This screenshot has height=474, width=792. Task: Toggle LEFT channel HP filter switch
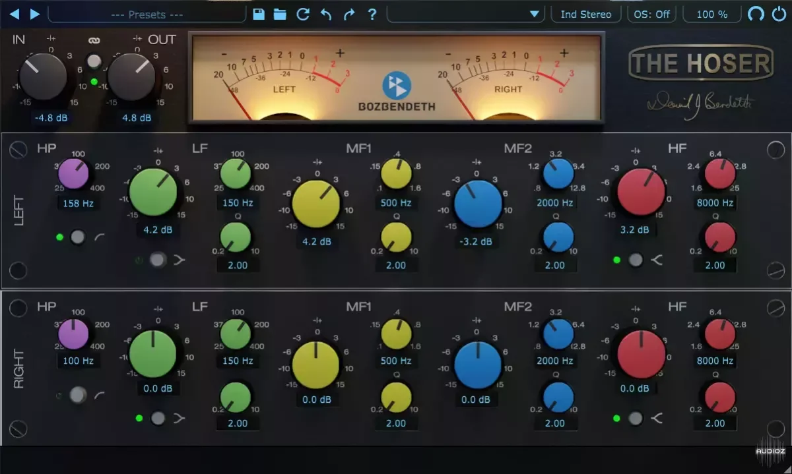pyautogui.click(x=78, y=237)
